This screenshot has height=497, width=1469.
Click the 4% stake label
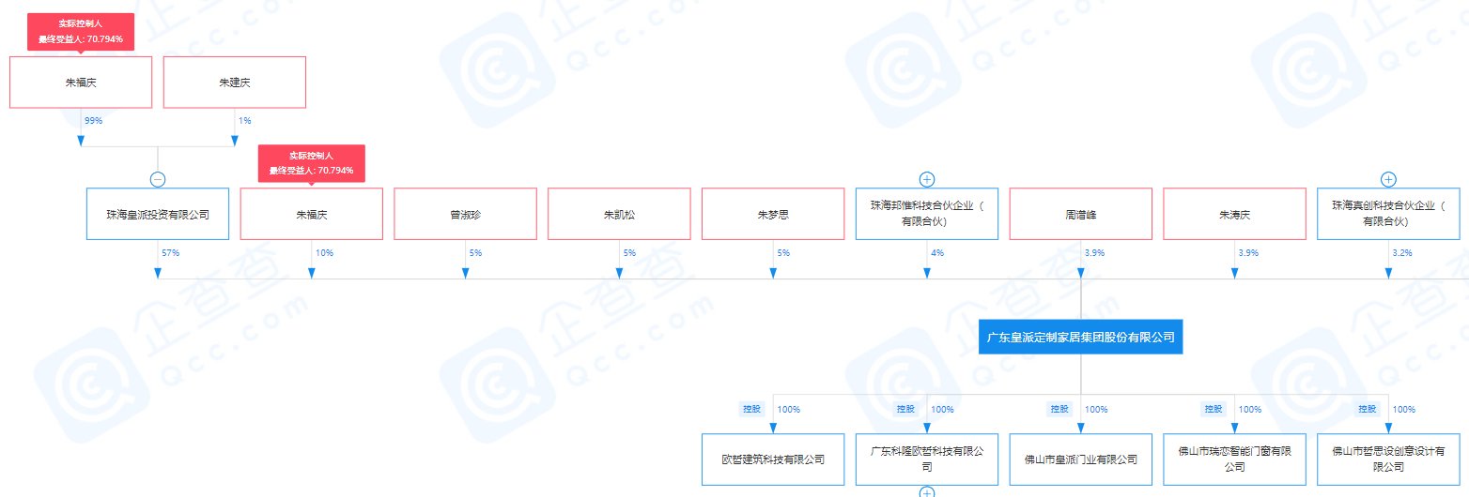(937, 253)
